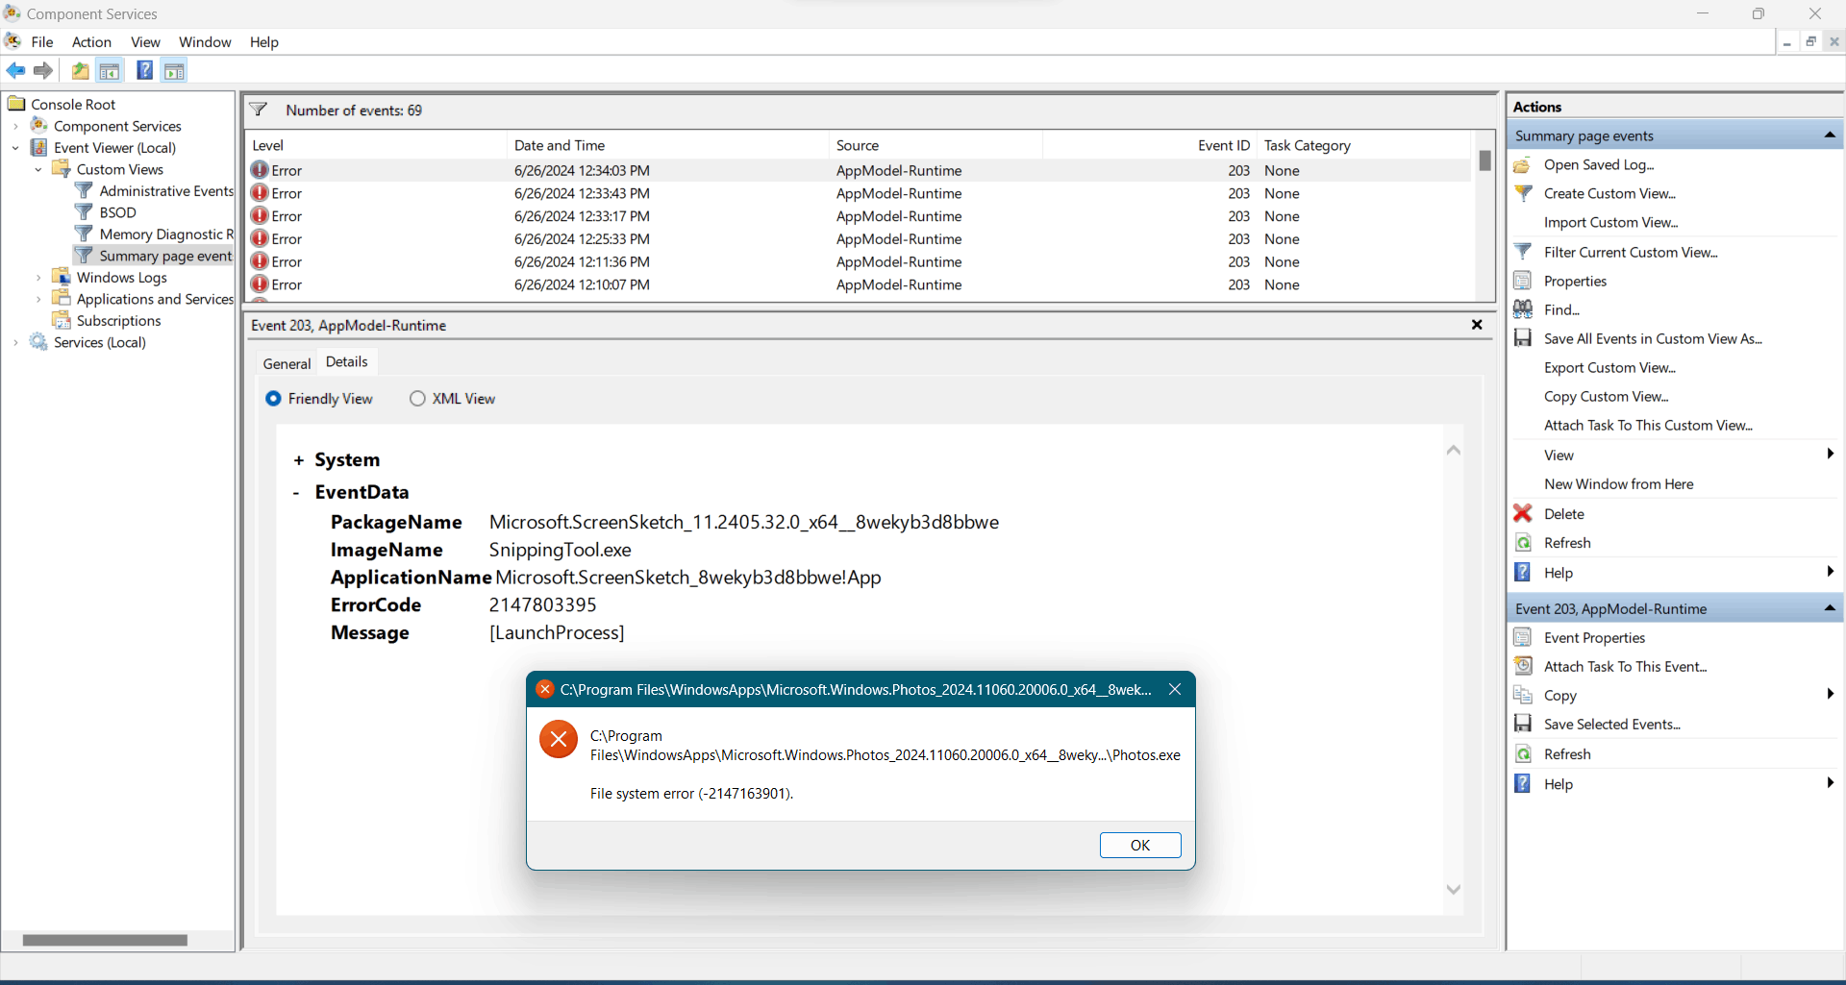Viewport: 1846px width, 985px height.
Task: Open the Window menu
Action: tap(205, 42)
